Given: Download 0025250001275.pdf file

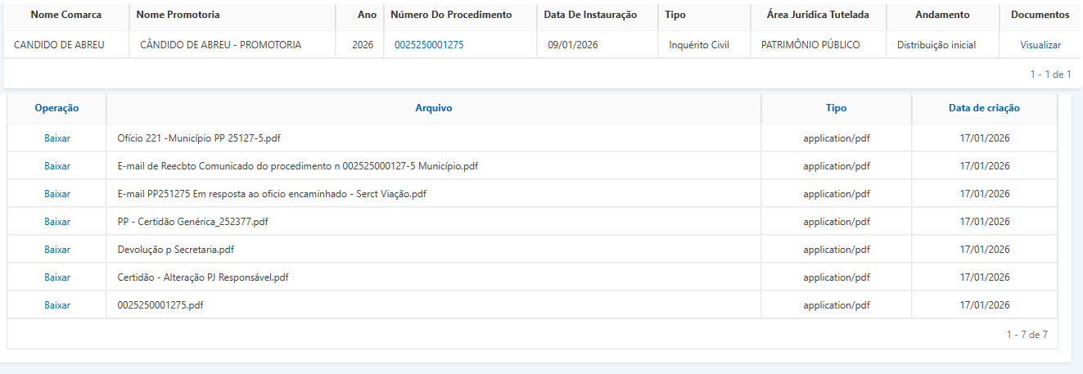Looking at the screenshot, I should [x=57, y=305].
